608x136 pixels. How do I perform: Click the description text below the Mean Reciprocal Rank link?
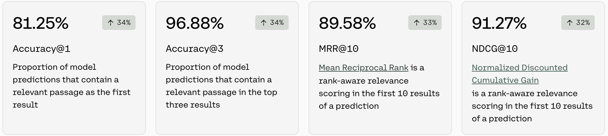379,93
